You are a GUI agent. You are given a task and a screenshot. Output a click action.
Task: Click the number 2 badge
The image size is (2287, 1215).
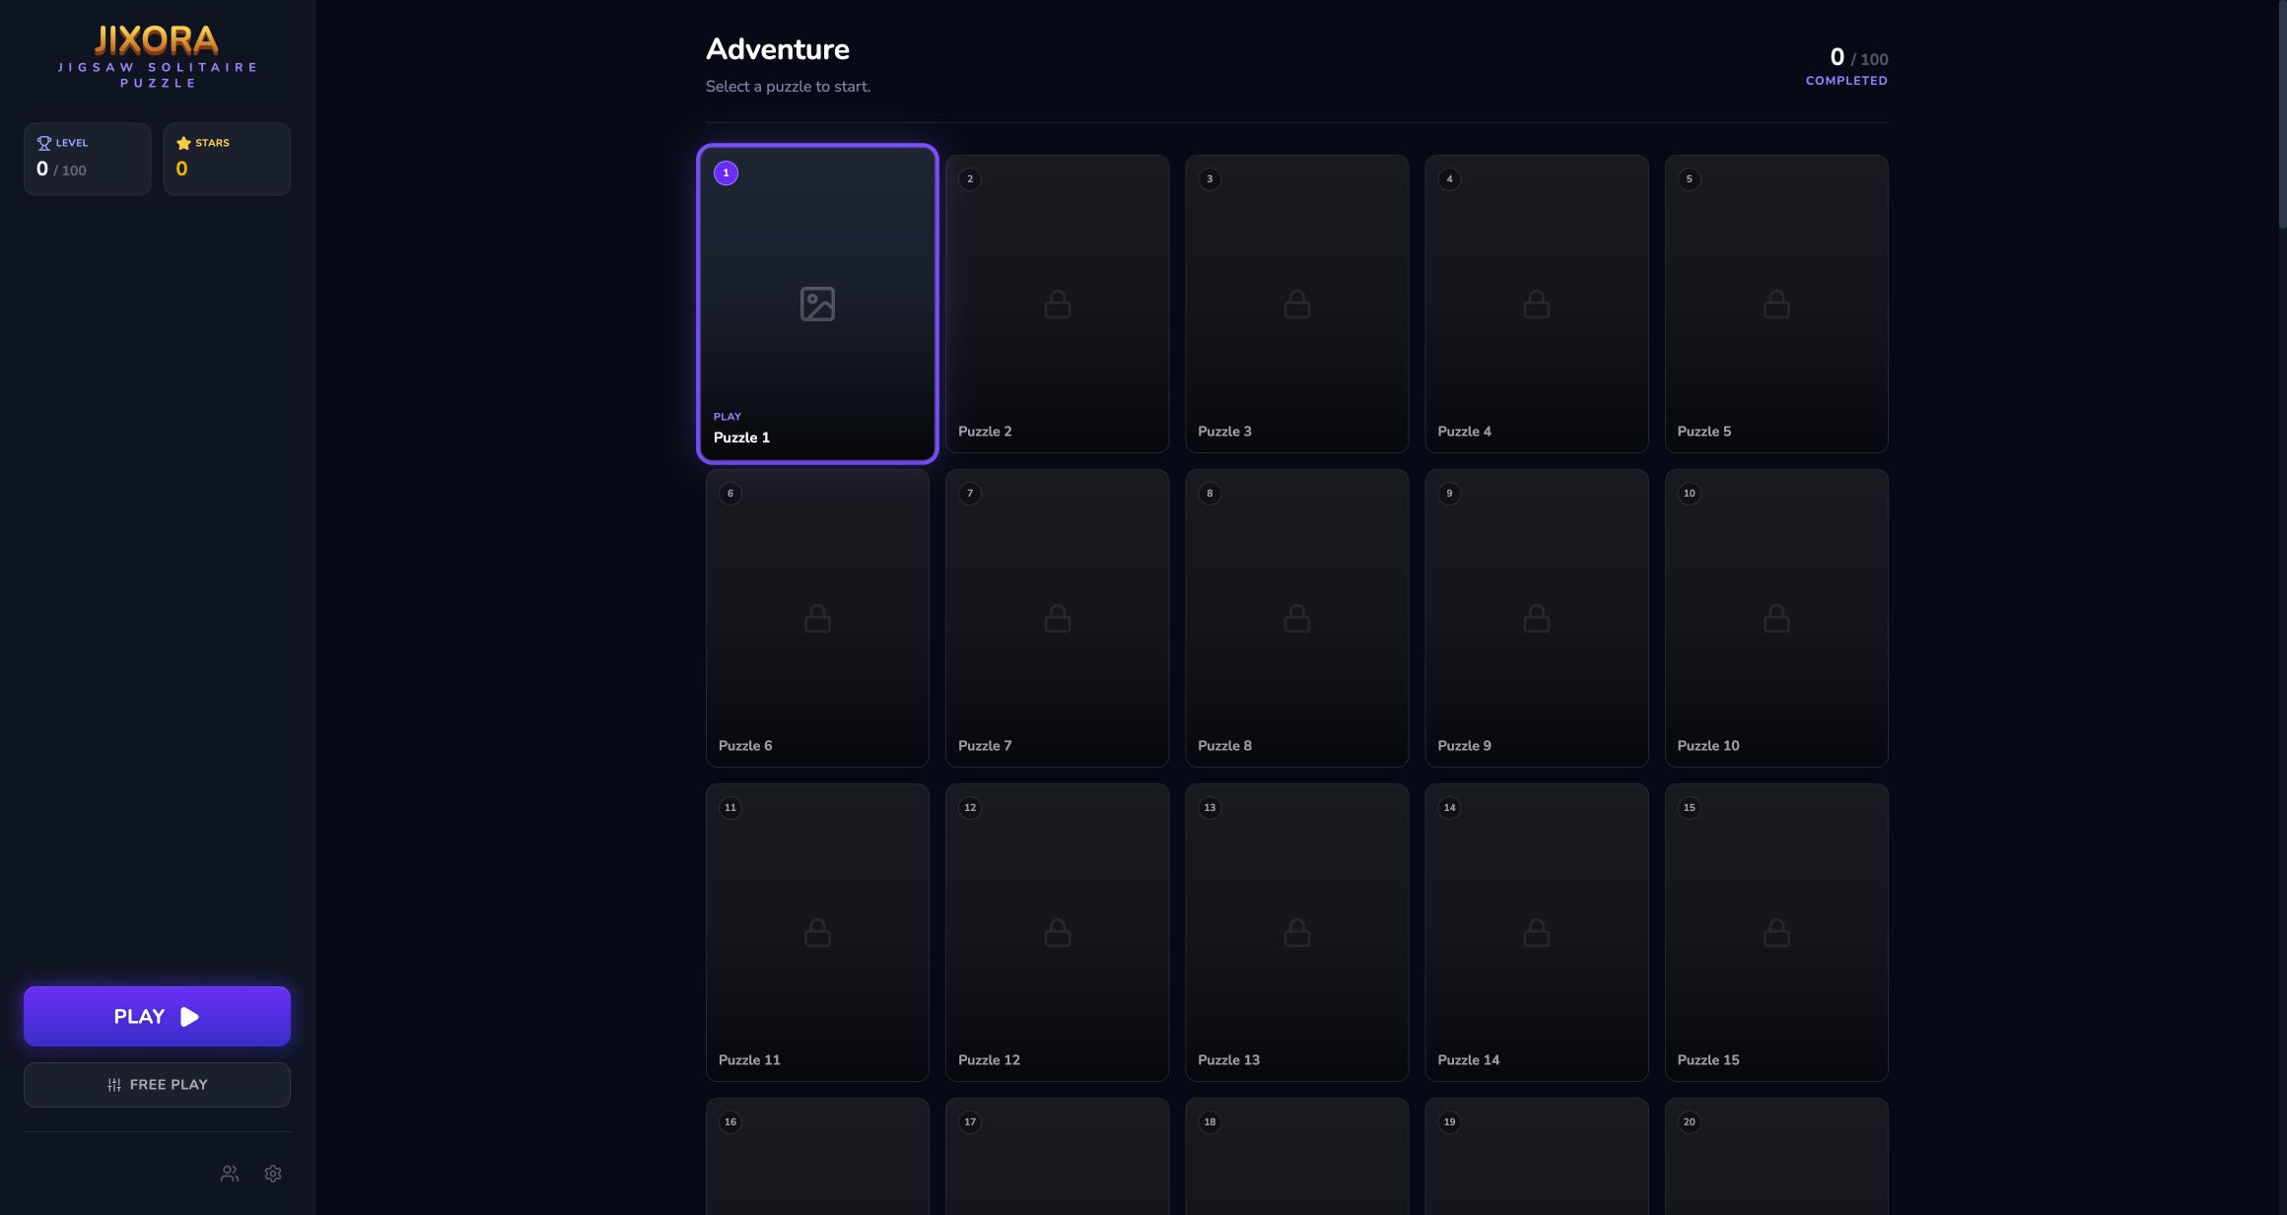(970, 179)
